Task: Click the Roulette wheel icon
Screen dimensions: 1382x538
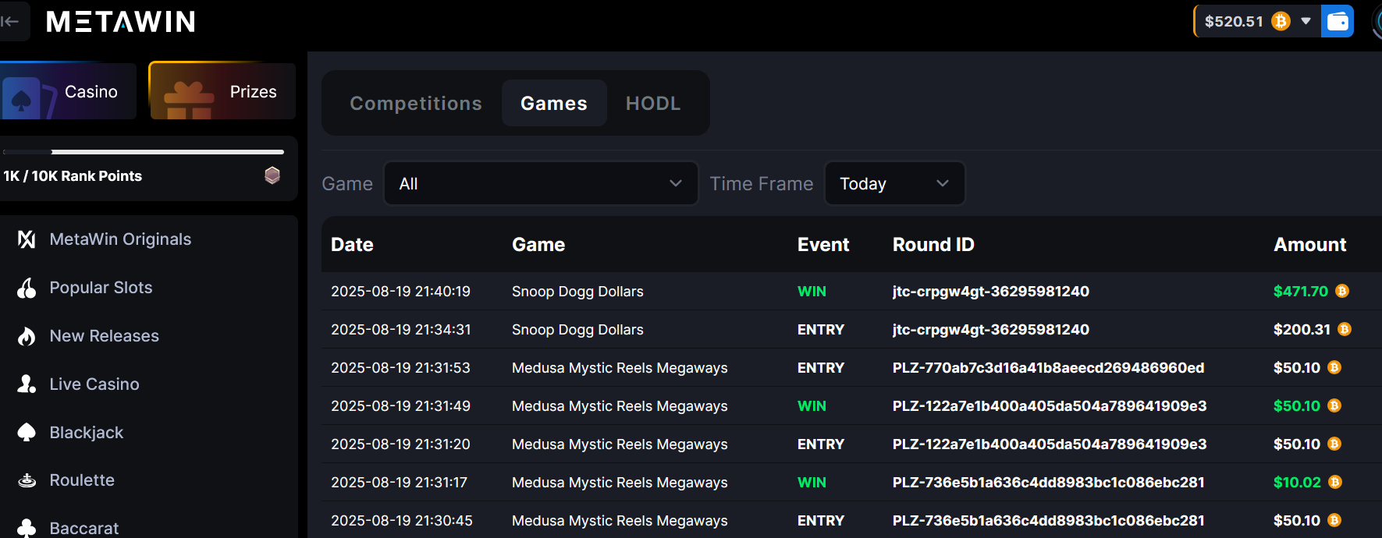Action: point(27,480)
